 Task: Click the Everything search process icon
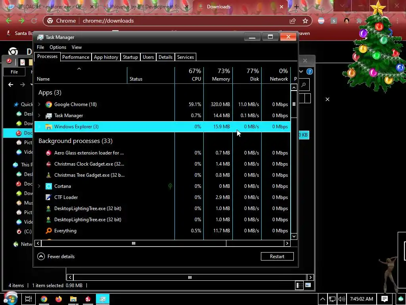[48, 231]
